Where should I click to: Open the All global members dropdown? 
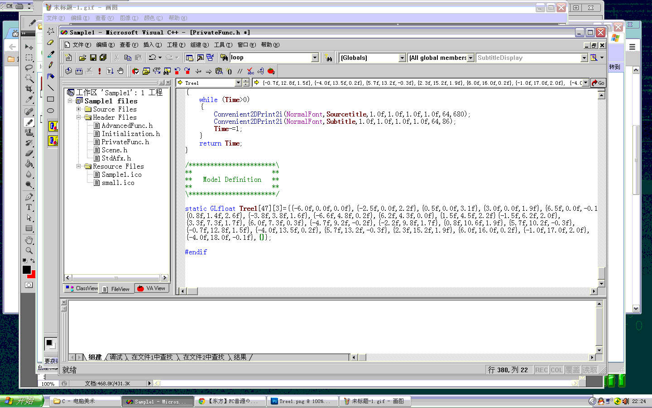tap(471, 58)
